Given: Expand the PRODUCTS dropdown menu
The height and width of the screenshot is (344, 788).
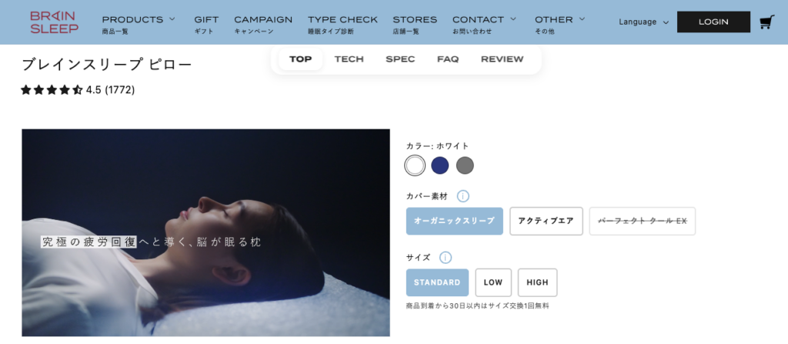Looking at the screenshot, I should click(x=139, y=19).
